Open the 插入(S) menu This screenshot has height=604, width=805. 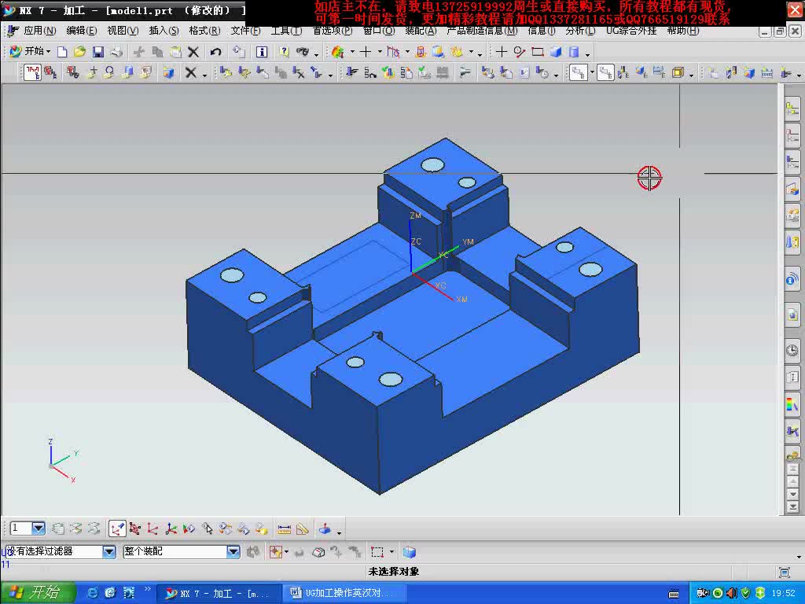(164, 31)
